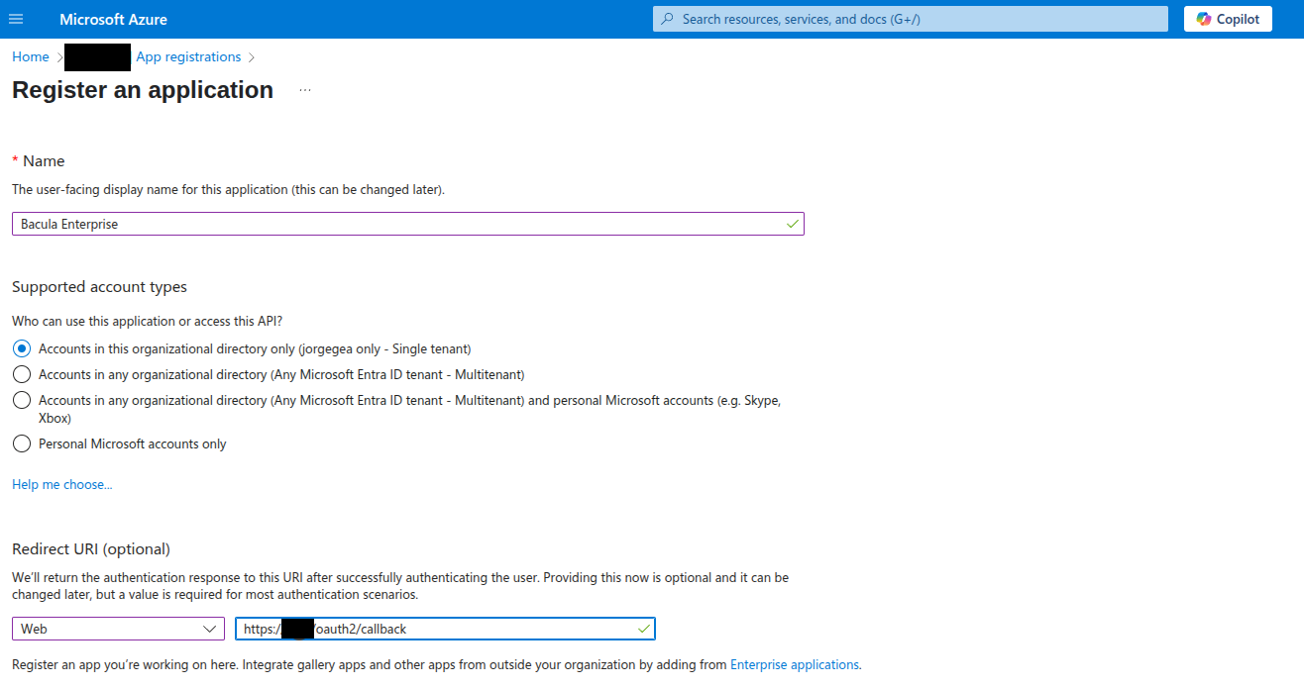The height and width of the screenshot is (688, 1304).
Task: Click the Copilot icon button
Action: [x=1204, y=19]
